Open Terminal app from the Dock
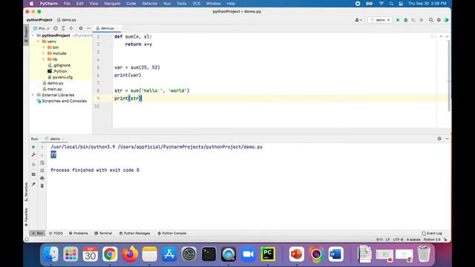This screenshot has height=267, width=475. click(209, 254)
